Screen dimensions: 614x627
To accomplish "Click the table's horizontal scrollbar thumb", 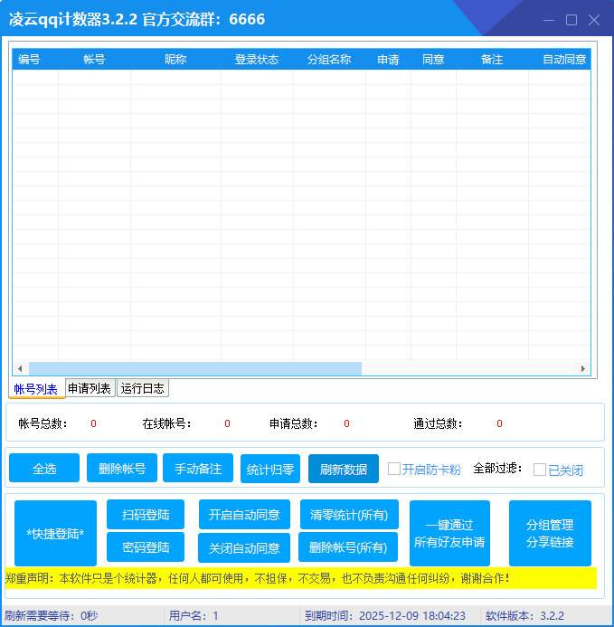I will pos(195,368).
